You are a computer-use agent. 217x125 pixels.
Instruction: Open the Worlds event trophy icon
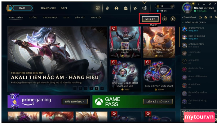pos(98,8)
